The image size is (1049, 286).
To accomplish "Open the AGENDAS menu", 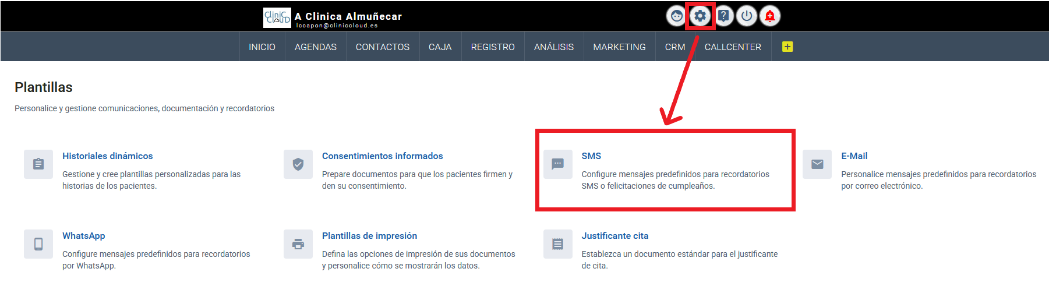I will [316, 47].
